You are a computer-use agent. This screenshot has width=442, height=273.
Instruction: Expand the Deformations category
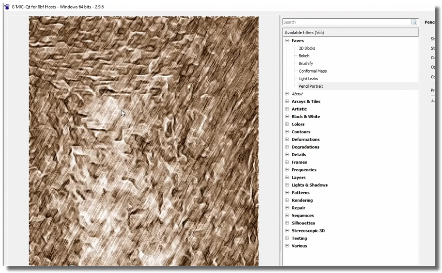pos(287,140)
